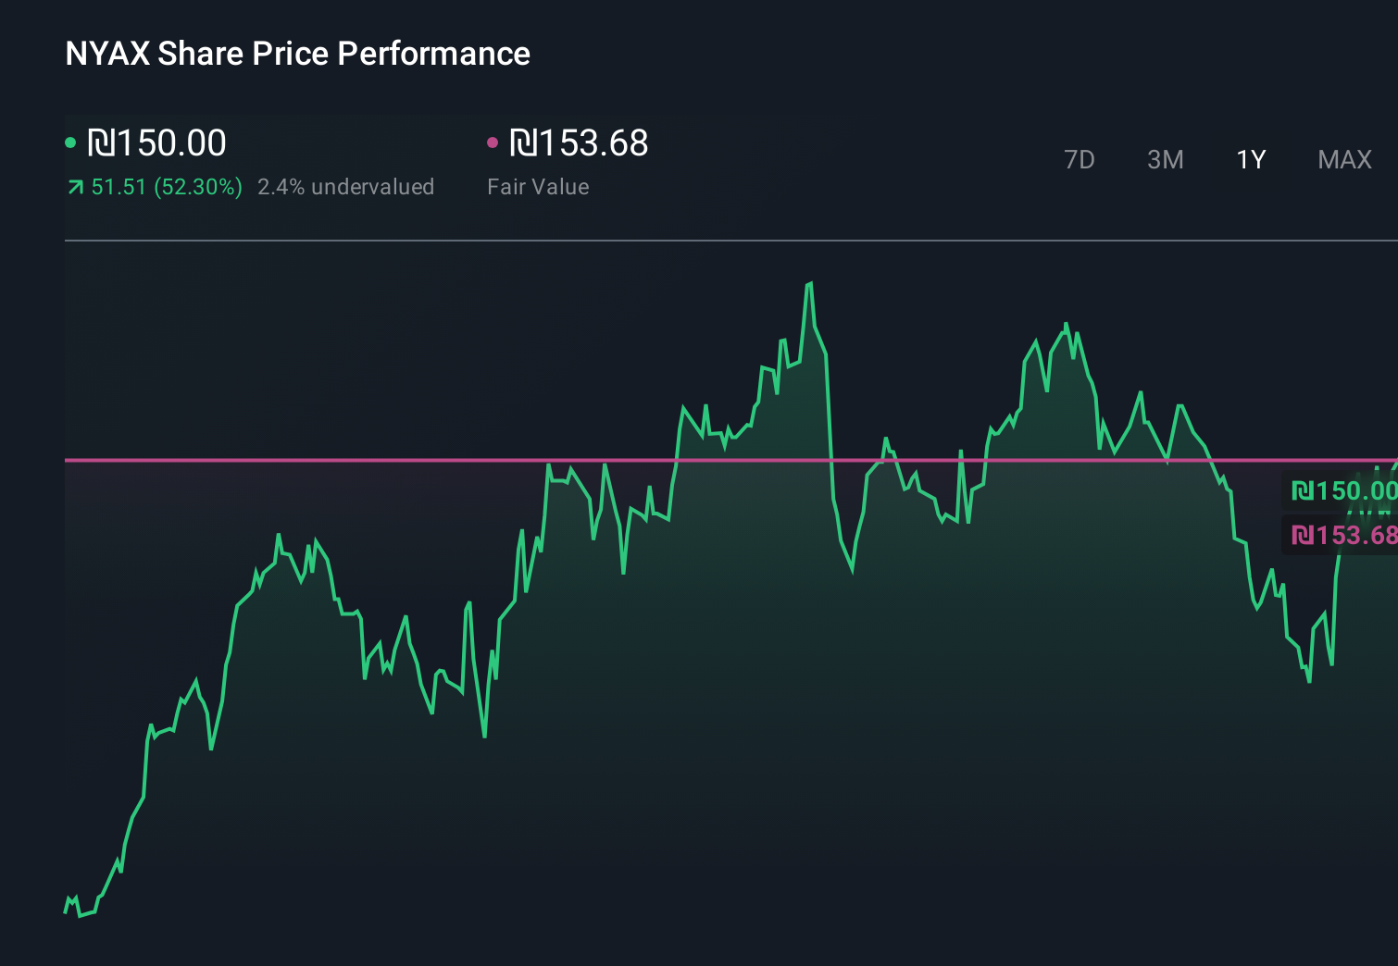Switch to the 7D time range
1398x966 pixels.
1080,159
